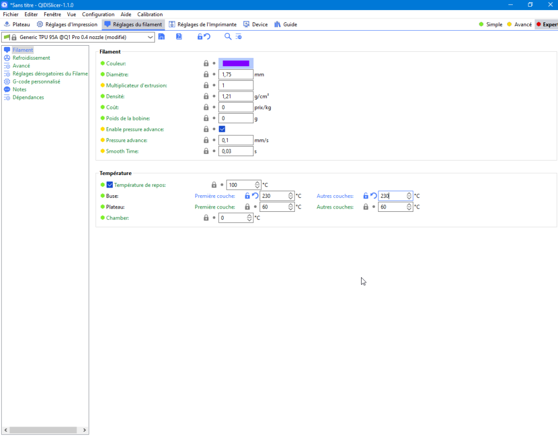Expand the Generic TPU 95A preset dropdown

click(x=150, y=37)
